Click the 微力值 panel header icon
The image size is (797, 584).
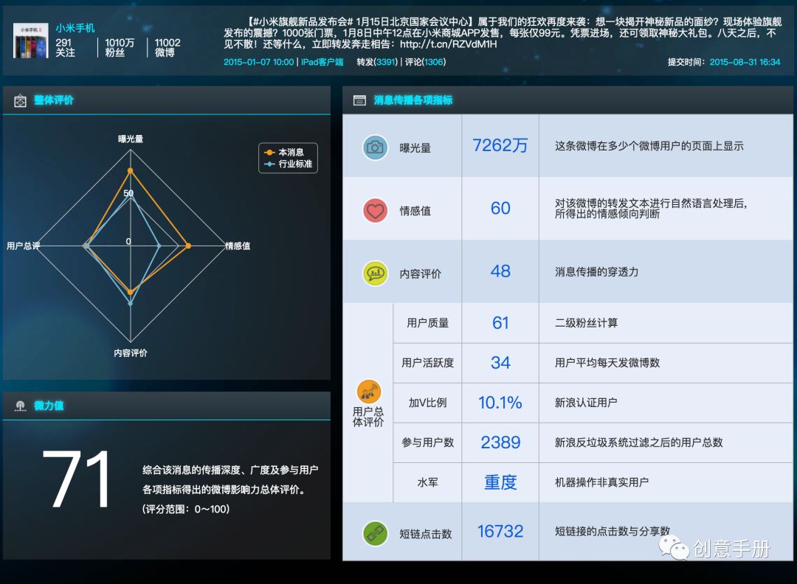point(21,406)
